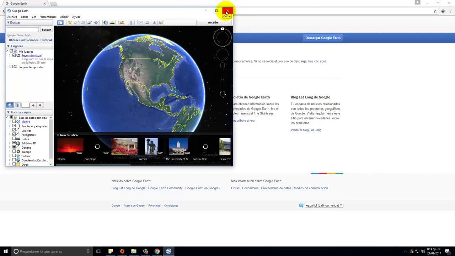This screenshot has width=455, height=256.
Task: Add a placemark with the yellow pin icon
Action: [x=70, y=22]
